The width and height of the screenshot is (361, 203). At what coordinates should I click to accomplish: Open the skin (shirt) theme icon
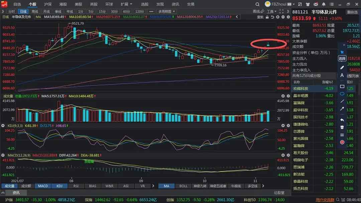308,4
